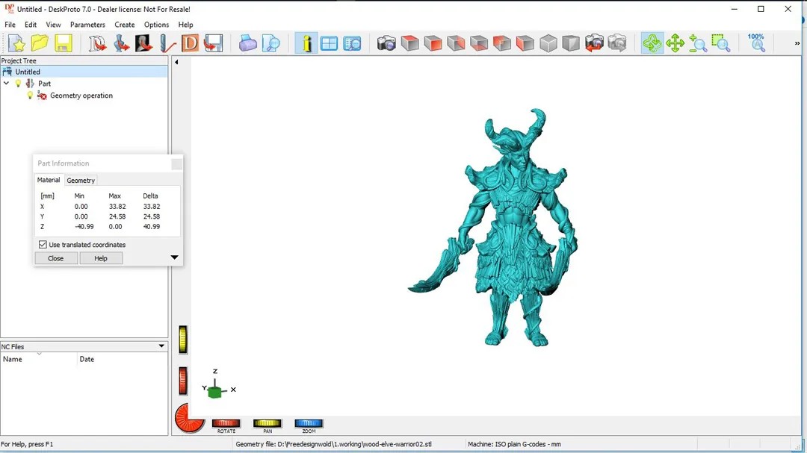Open the Edit menu
The height and width of the screenshot is (453, 807).
[x=31, y=25]
